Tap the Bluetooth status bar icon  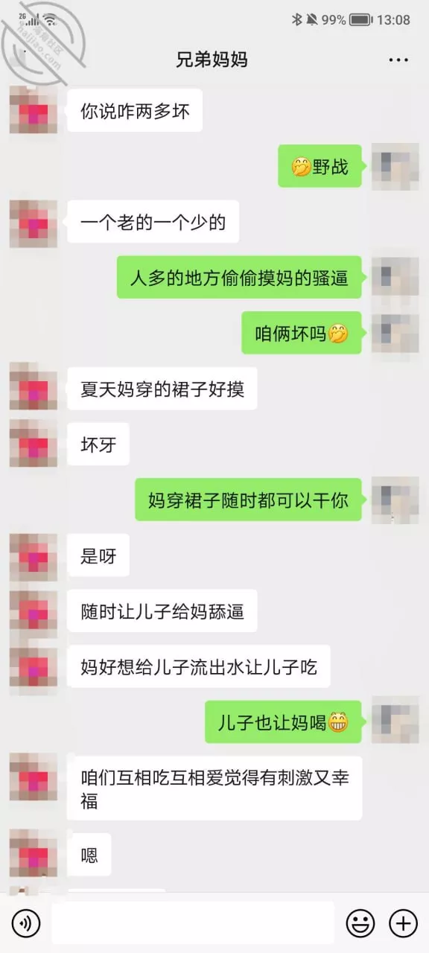click(296, 20)
